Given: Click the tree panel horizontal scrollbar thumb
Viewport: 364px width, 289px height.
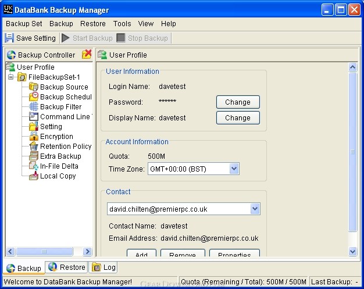Looking at the screenshot, I should (x=44, y=251).
